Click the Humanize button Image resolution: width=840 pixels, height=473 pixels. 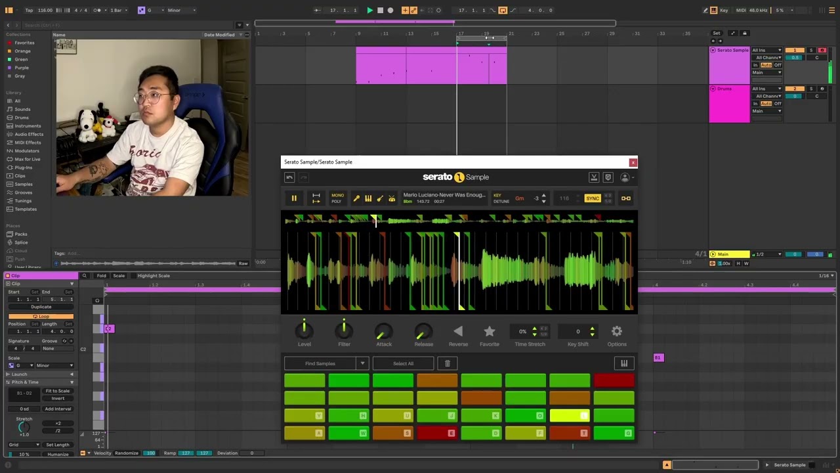click(x=58, y=454)
